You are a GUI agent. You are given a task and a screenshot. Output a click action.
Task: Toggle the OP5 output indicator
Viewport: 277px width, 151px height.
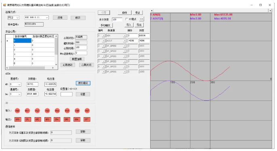(67, 120)
